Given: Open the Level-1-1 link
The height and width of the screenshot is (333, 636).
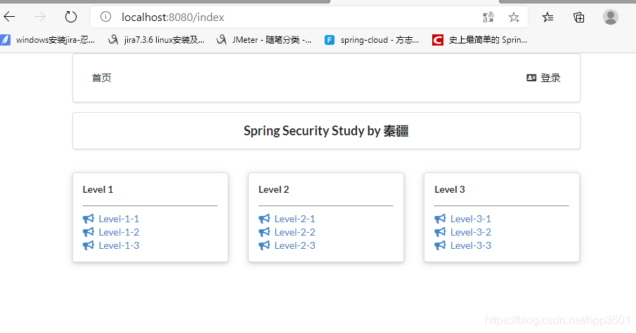Looking at the screenshot, I should pos(119,219).
